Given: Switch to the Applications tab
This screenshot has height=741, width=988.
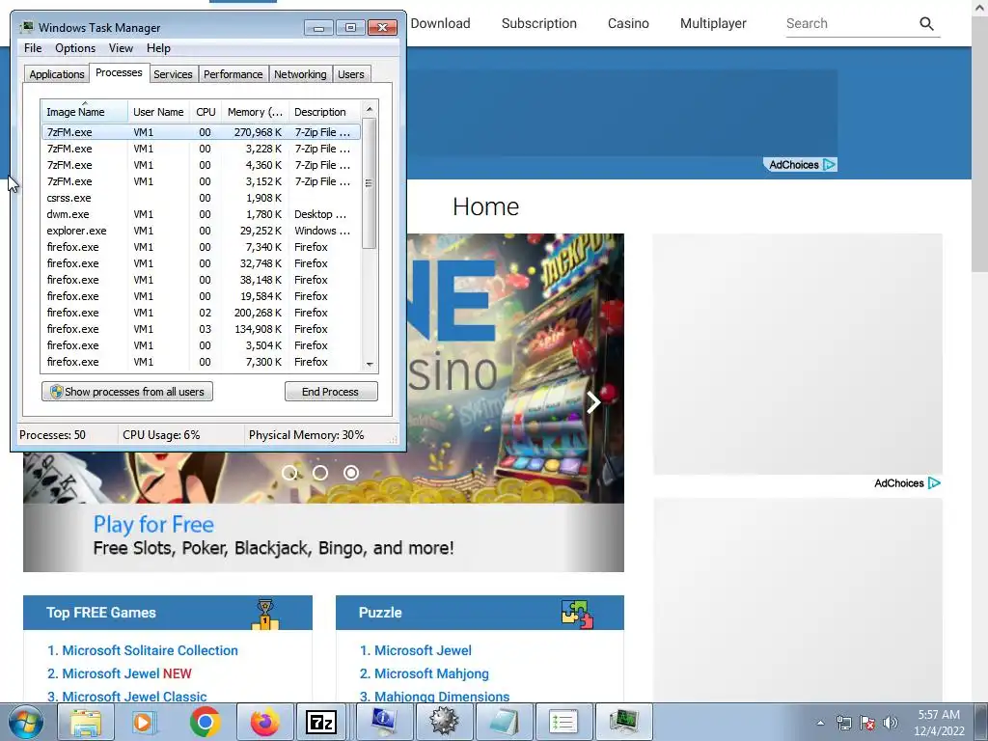Looking at the screenshot, I should coord(57,74).
